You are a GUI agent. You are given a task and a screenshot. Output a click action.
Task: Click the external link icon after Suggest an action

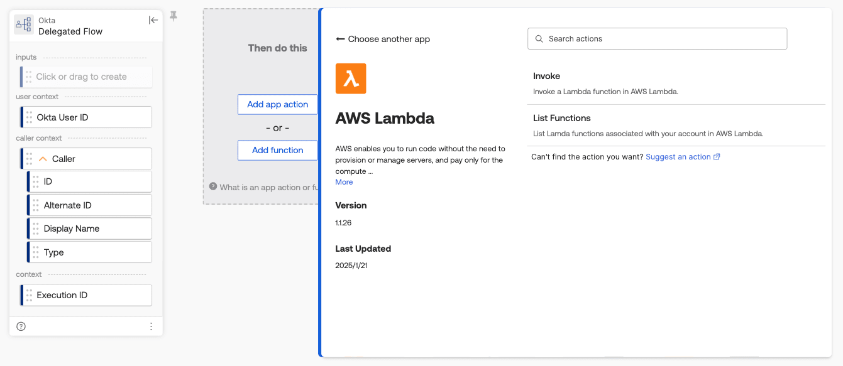pos(717,157)
